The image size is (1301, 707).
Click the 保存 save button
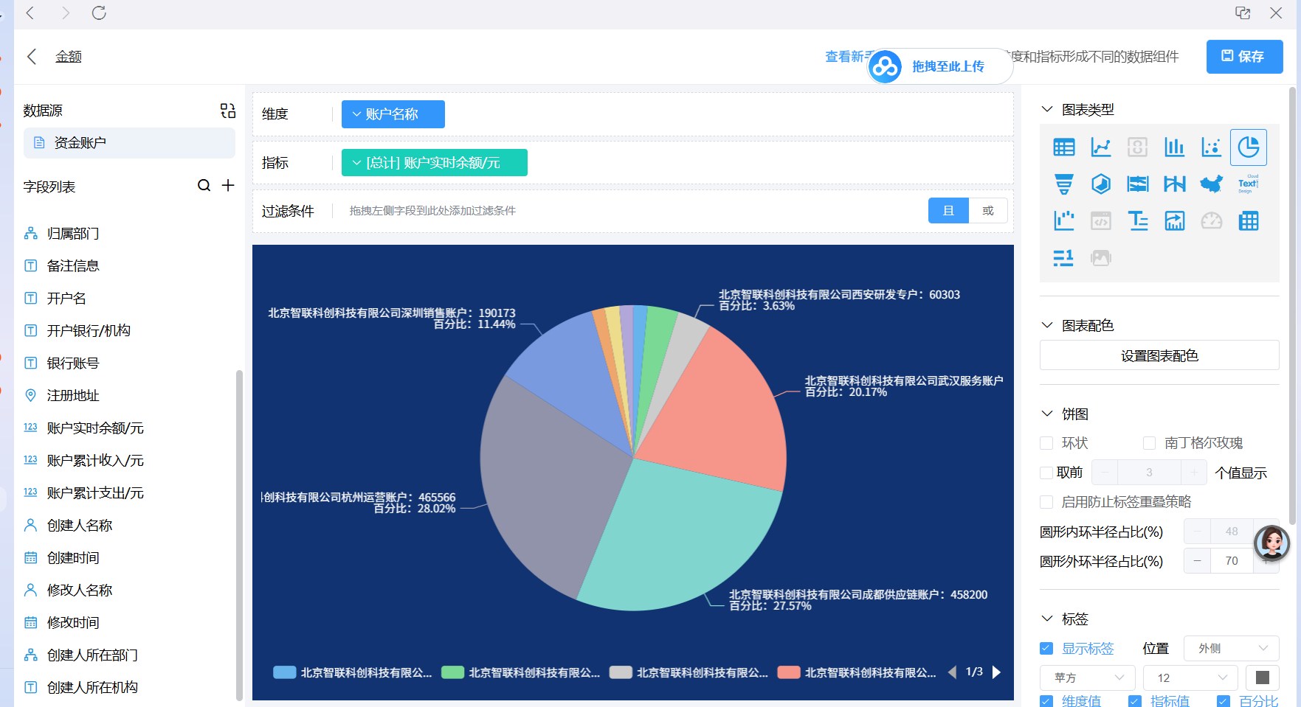point(1244,57)
